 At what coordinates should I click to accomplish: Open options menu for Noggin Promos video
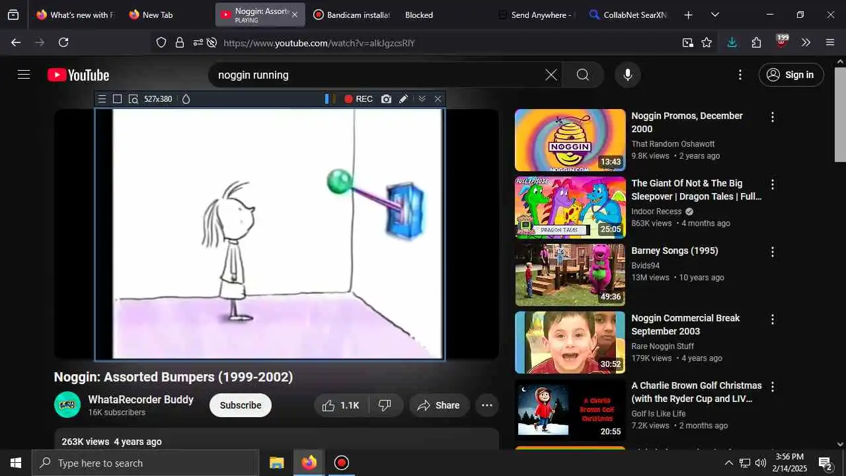(772, 117)
